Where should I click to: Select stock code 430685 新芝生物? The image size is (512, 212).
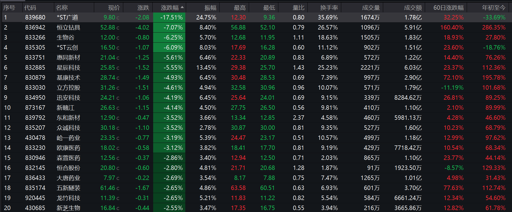[x=35, y=208]
